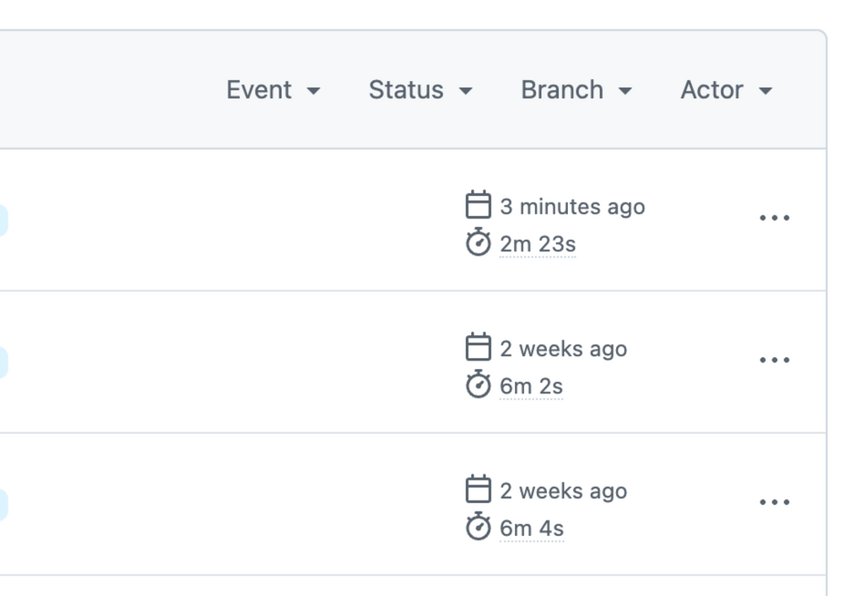The width and height of the screenshot is (844, 596).
Task: Open options menu for the 2m 23s run
Action: 774,219
